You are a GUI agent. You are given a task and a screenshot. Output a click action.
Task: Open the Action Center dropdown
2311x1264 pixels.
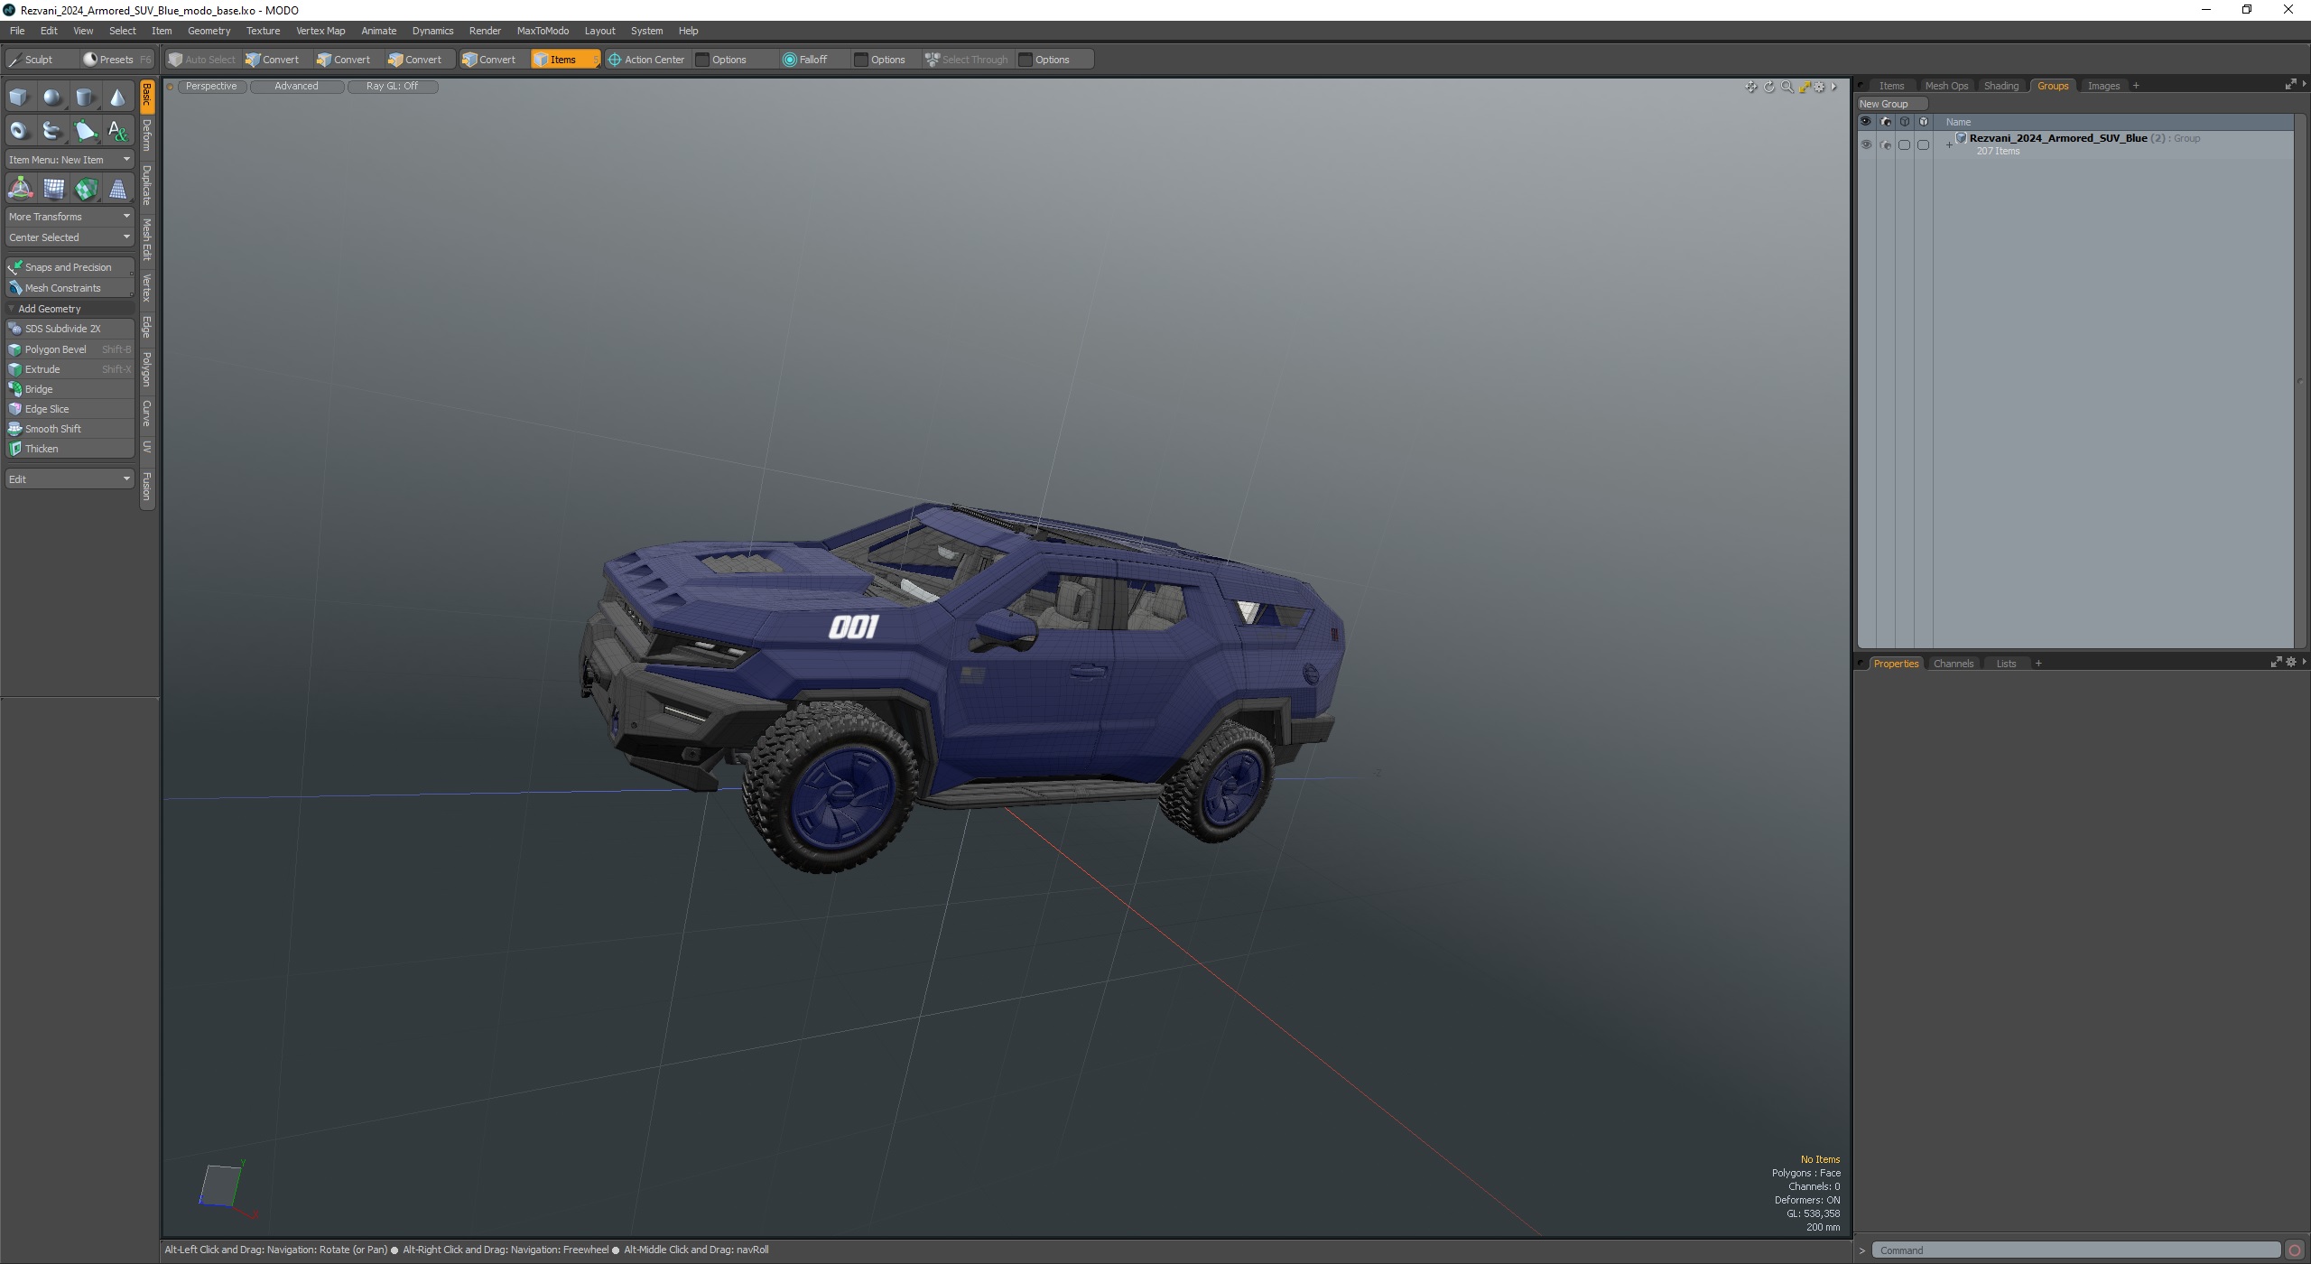[x=646, y=60]
